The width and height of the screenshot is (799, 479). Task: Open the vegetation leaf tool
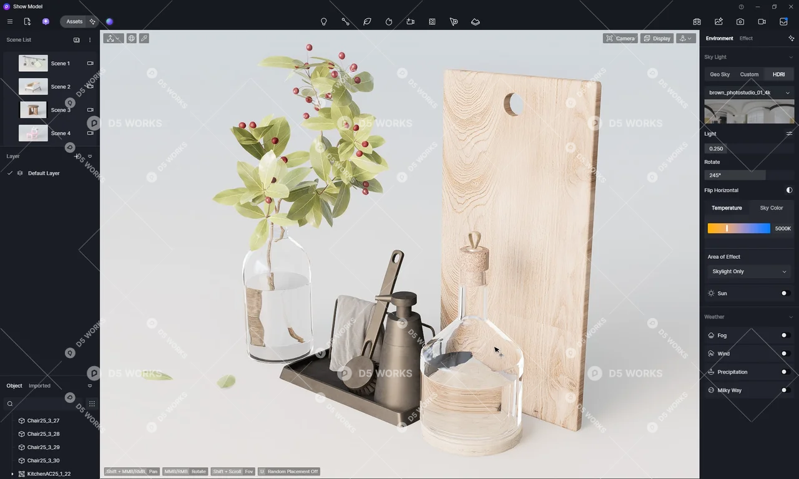[x=367, y=22]
